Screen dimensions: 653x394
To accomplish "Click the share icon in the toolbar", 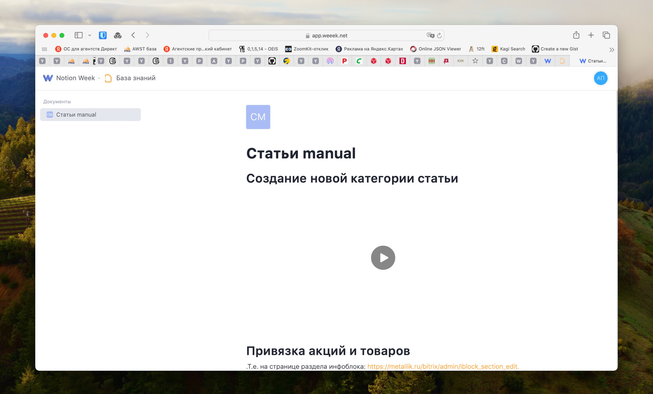I will (576, 35).
